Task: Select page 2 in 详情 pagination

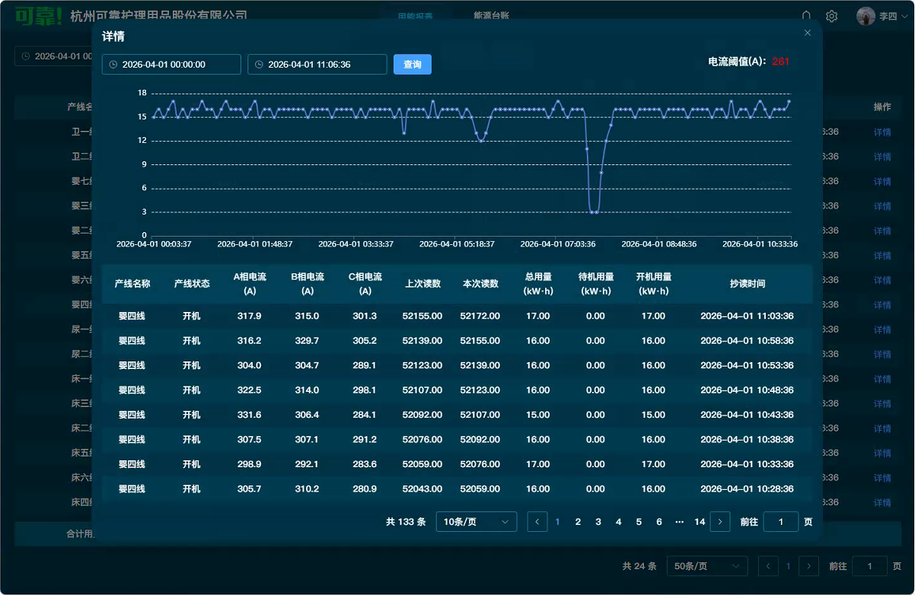Action: tap(578, 522)
